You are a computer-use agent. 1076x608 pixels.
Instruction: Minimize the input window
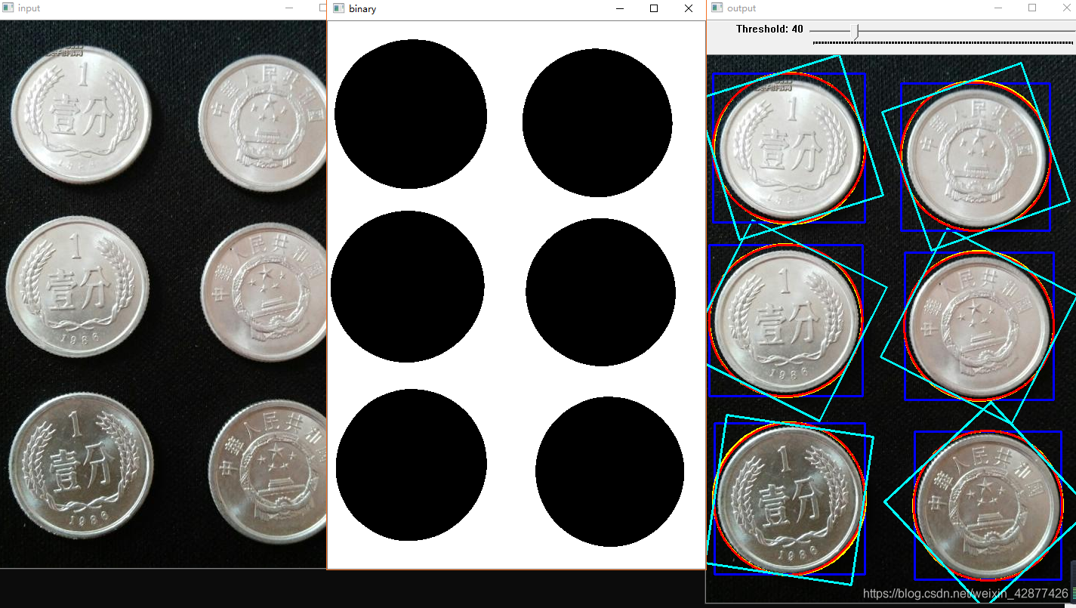[x=289, y=8]
